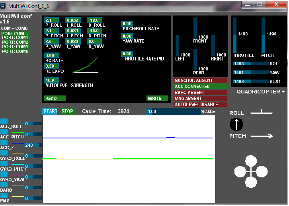The height and width of the screenshot is (206, 289).
Task: Click the AUTOLEVEL STRENGTH value 10.9 field
Action: [52, 80]
